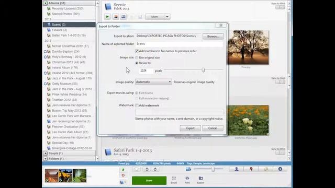Viewport: 335px width, 188px height.
Task: Click the Export button in the dialog
Action: (190, 128)
